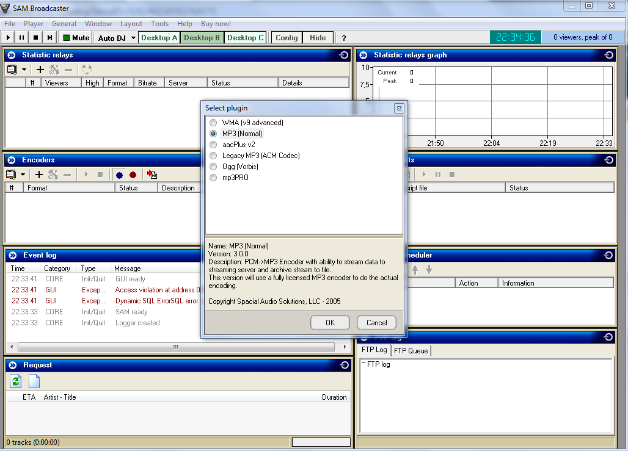Image resolution: width=628 pixels, height=451 pixels.
Task: Expand the Statistic relays view dropdown arrow
Action: [24, 70]
